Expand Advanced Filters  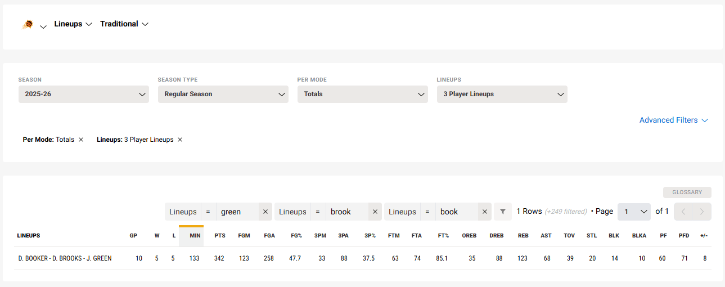click(x=673, y=120)
